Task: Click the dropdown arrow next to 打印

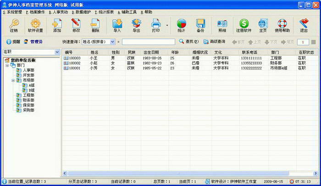Action: 167,26
